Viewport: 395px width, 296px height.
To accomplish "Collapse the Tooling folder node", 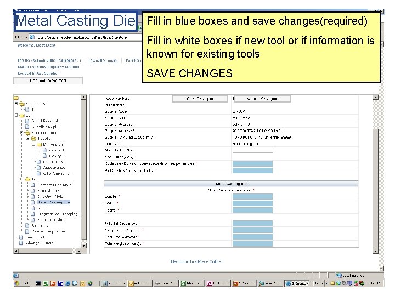I will 22,179.
